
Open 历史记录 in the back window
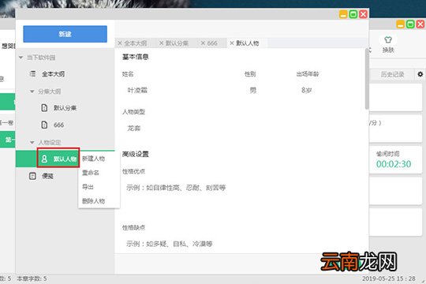[x=392, y=74]
